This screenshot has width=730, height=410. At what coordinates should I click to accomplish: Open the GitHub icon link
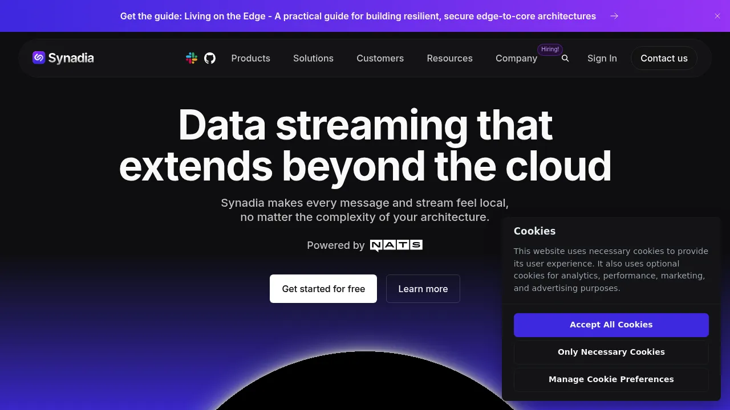pos(210,58)
